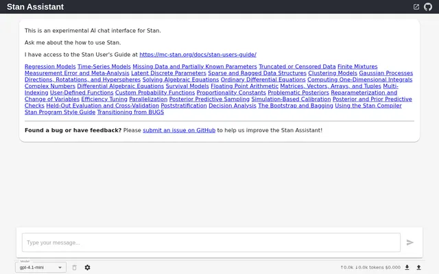Open Transitioning from BUGS link
The image size is (439, 274).
pos(130,112)
